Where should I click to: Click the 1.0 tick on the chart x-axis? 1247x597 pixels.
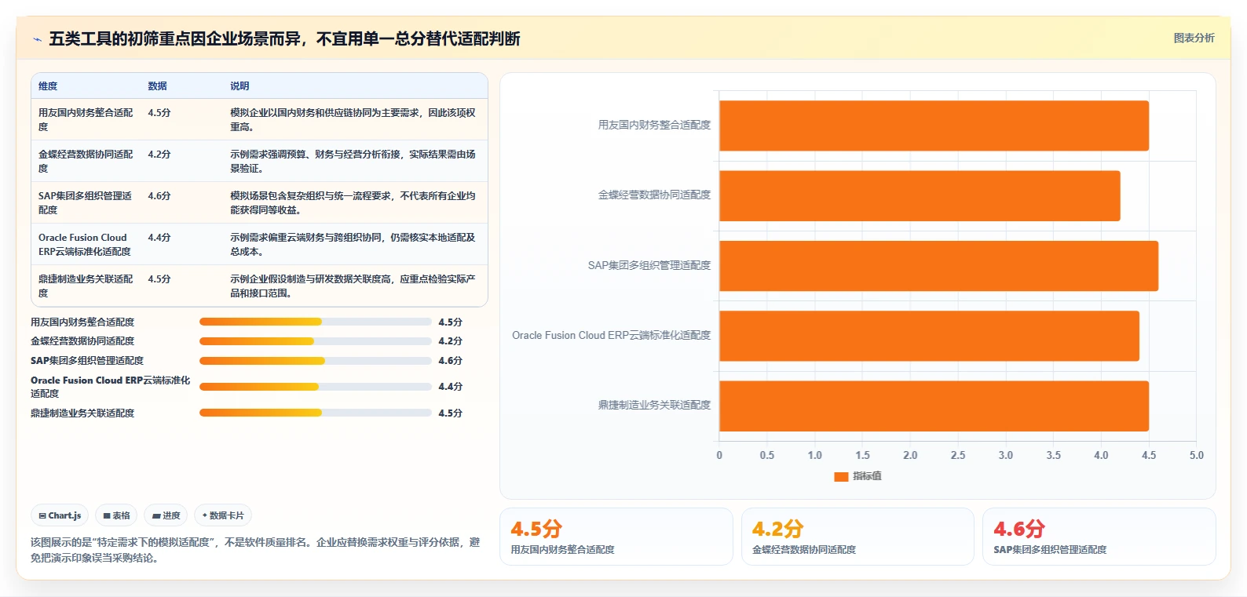(814, 455)
